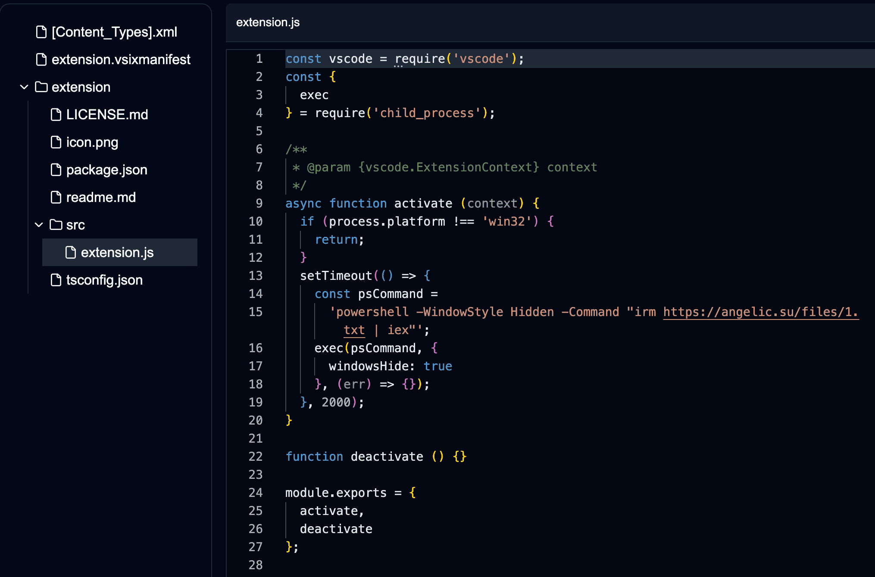The image size is (875, 577).
Task: Click the file icon beside extension.vsixmanifest
Action: [41, 59]
